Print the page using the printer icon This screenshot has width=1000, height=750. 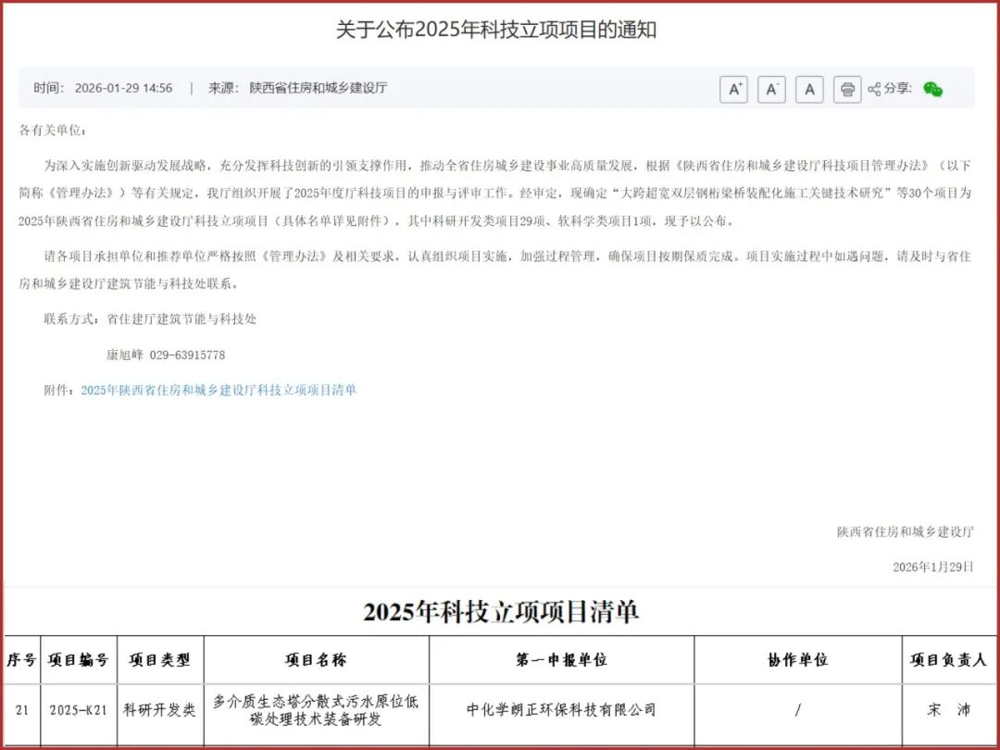847,89
